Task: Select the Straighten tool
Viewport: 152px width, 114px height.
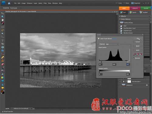Action: 2,50
